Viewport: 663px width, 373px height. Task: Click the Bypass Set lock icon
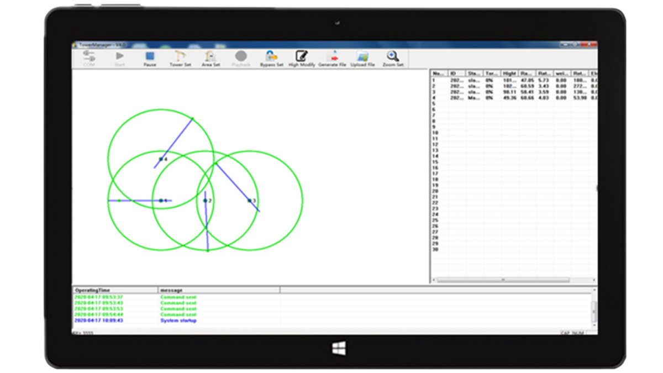(271, 56)
